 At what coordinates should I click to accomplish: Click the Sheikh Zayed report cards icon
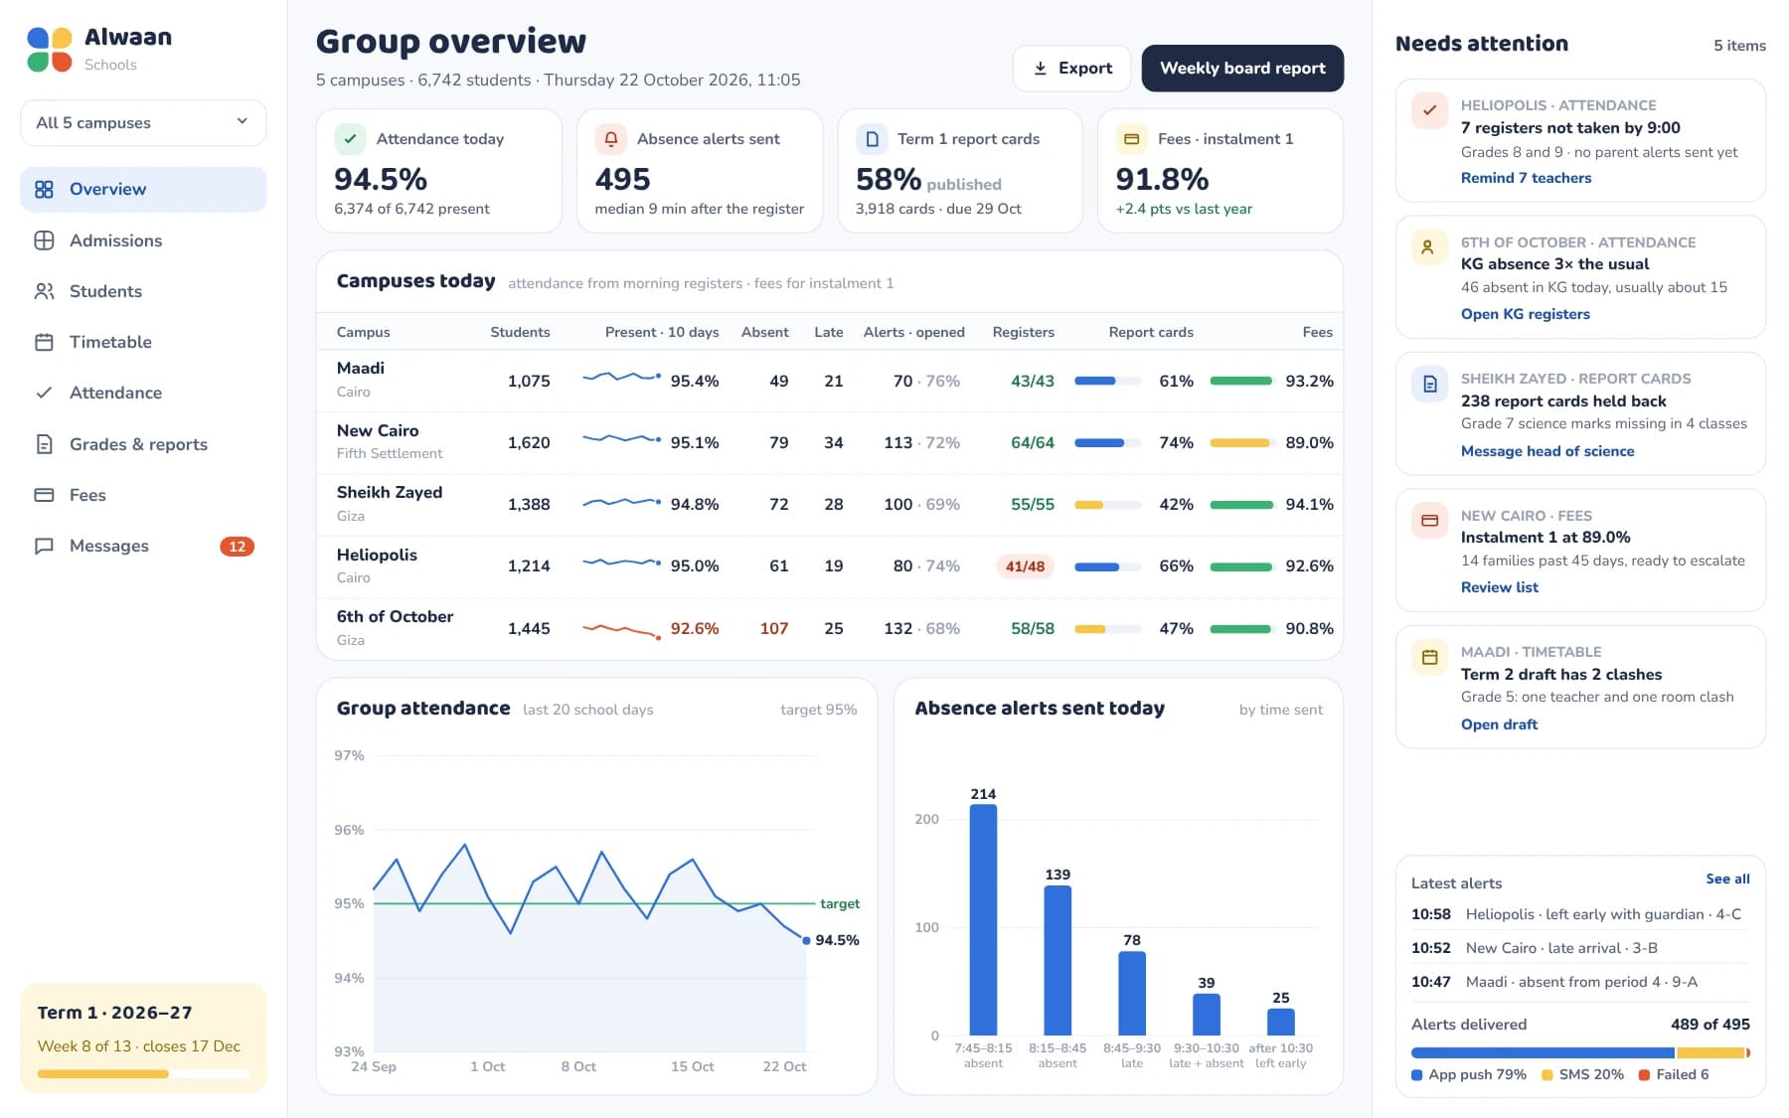1429,384
